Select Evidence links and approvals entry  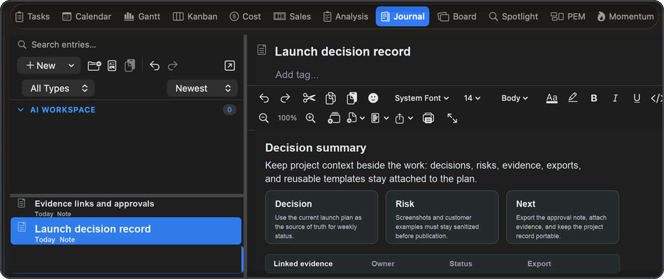[x=126, y=207]
